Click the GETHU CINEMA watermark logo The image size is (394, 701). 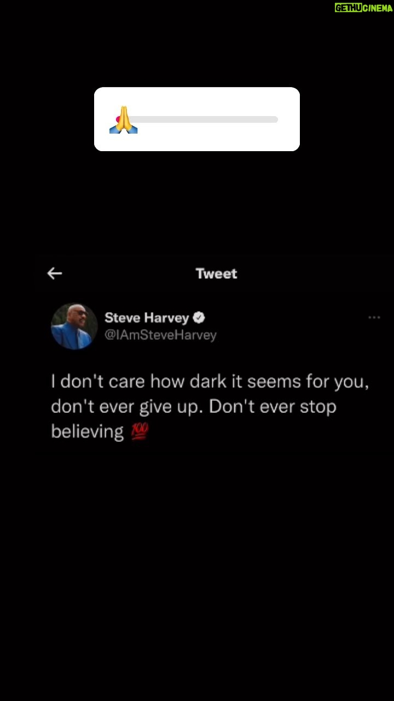[364, 8]
